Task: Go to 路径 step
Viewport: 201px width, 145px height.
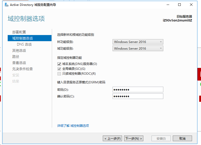Action: (16, 57)
